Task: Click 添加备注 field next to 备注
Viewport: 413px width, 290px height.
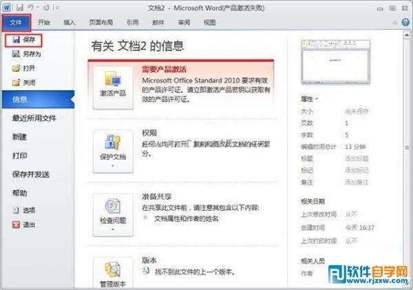Action: (x=357, y=182)
